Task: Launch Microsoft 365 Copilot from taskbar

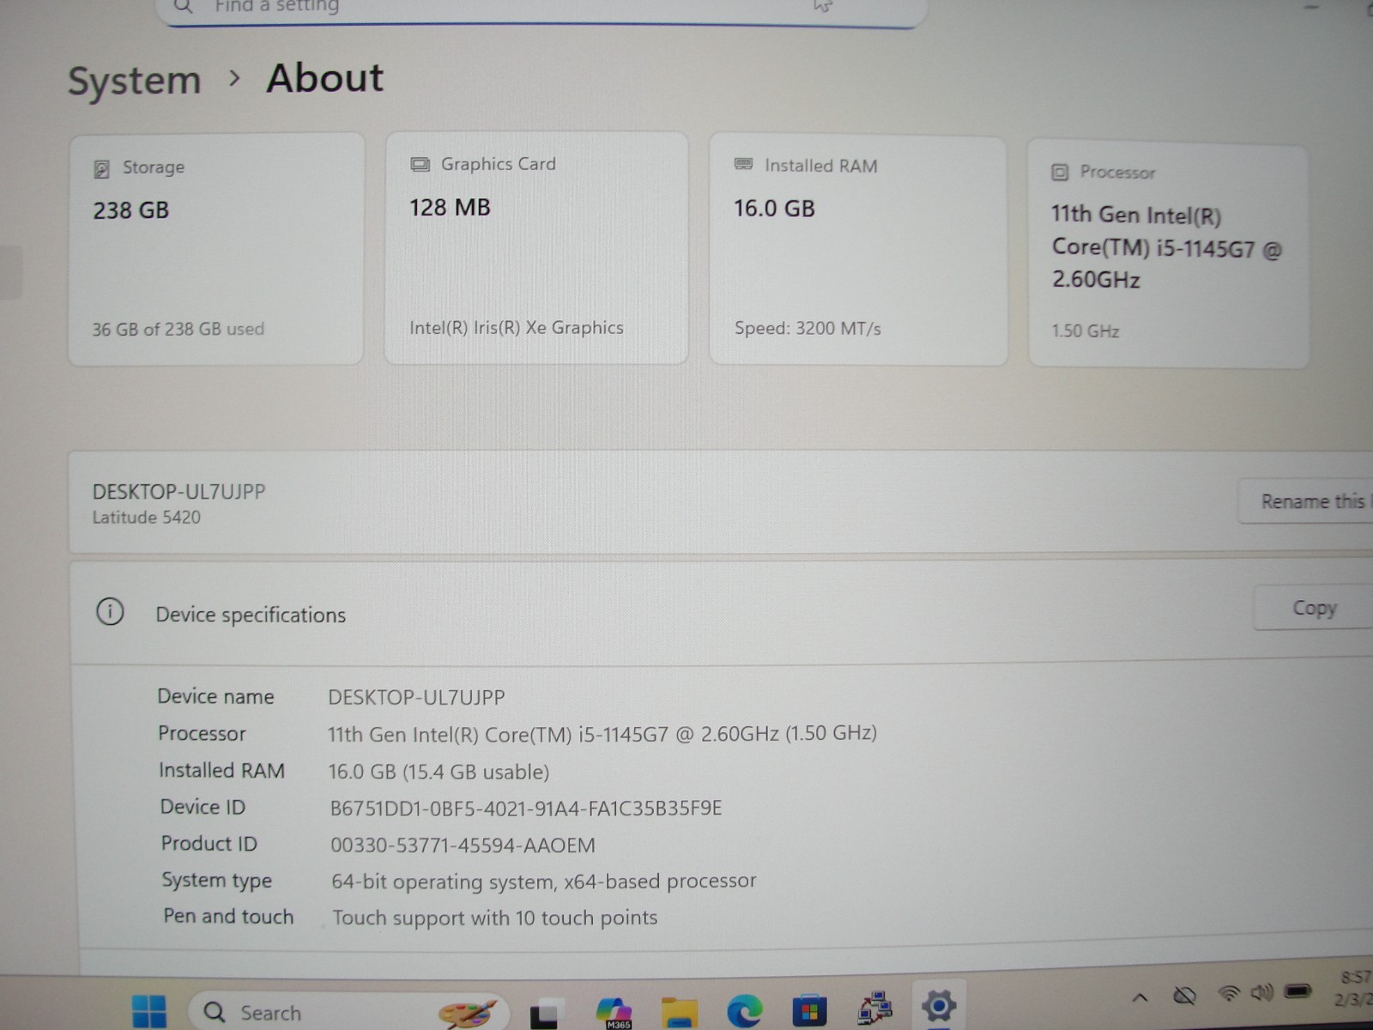Action: click(614, 1011)
